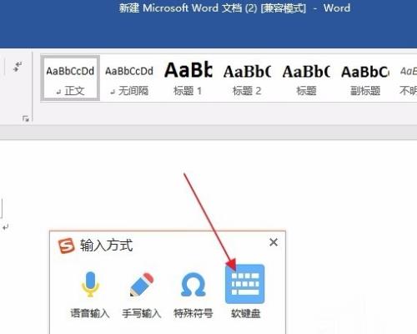This screenshot has width=417, height=334.
Task: Open the paragraph settings dialog launcher
Action: point(26,119)
